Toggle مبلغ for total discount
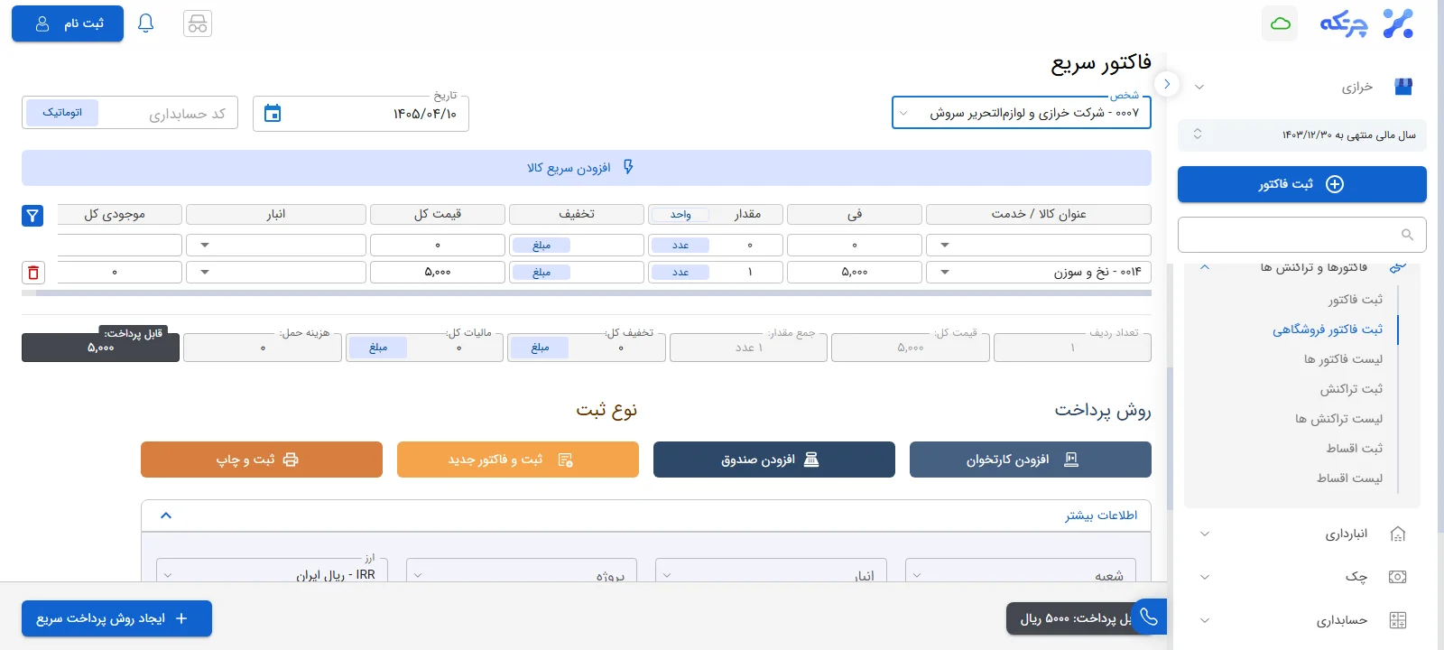This screenshot has height=650, width=1444. pyautogui.click(x=540, y=348)
